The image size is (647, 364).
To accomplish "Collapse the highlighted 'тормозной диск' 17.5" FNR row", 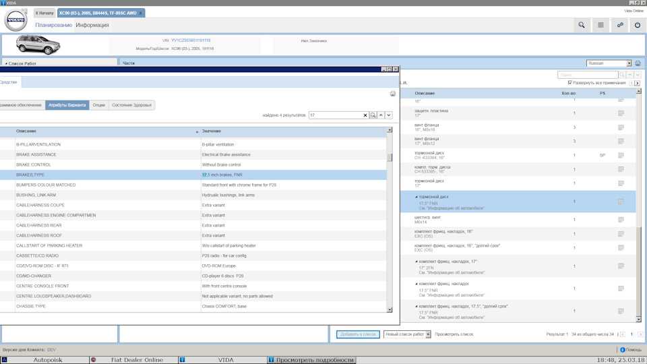I will [417, 197].
